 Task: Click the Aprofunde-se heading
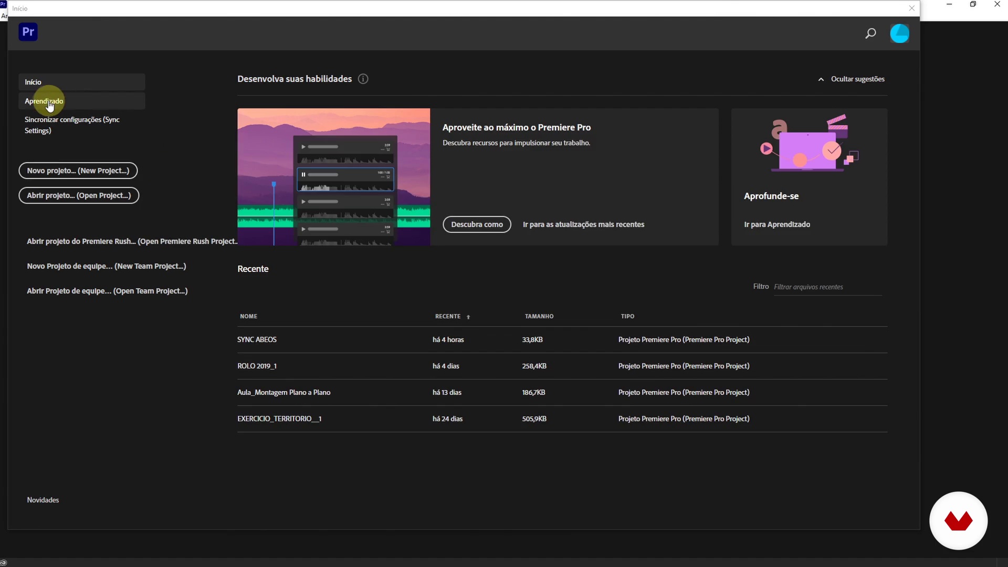point(771,196)
